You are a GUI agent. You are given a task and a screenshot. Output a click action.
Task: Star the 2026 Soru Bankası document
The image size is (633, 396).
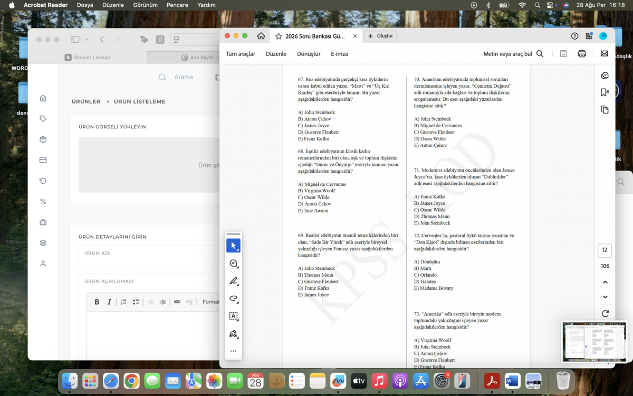pyautogui.click(x=279, y=36)
